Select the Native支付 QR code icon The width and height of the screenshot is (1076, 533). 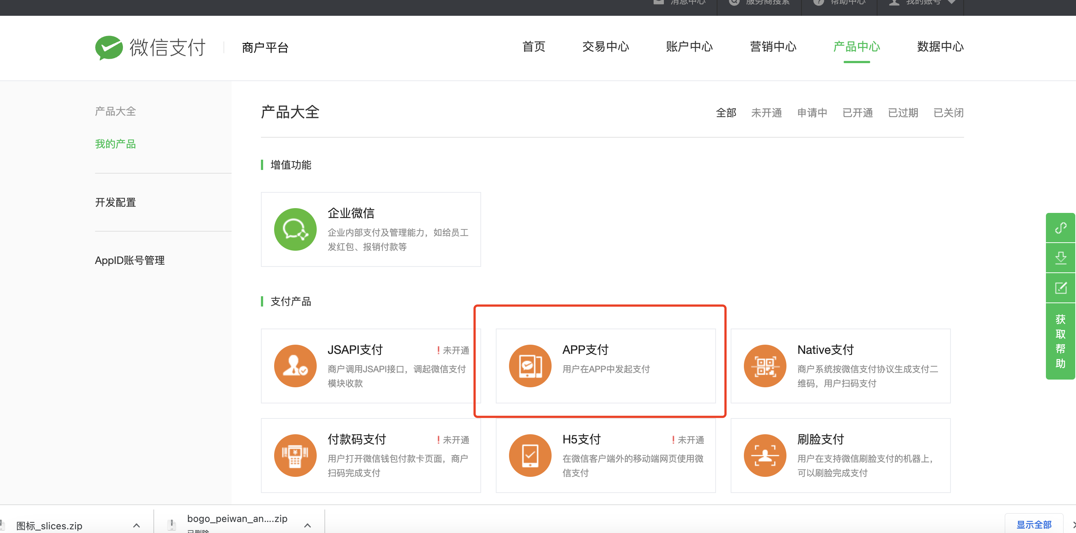tap(764, 366)
